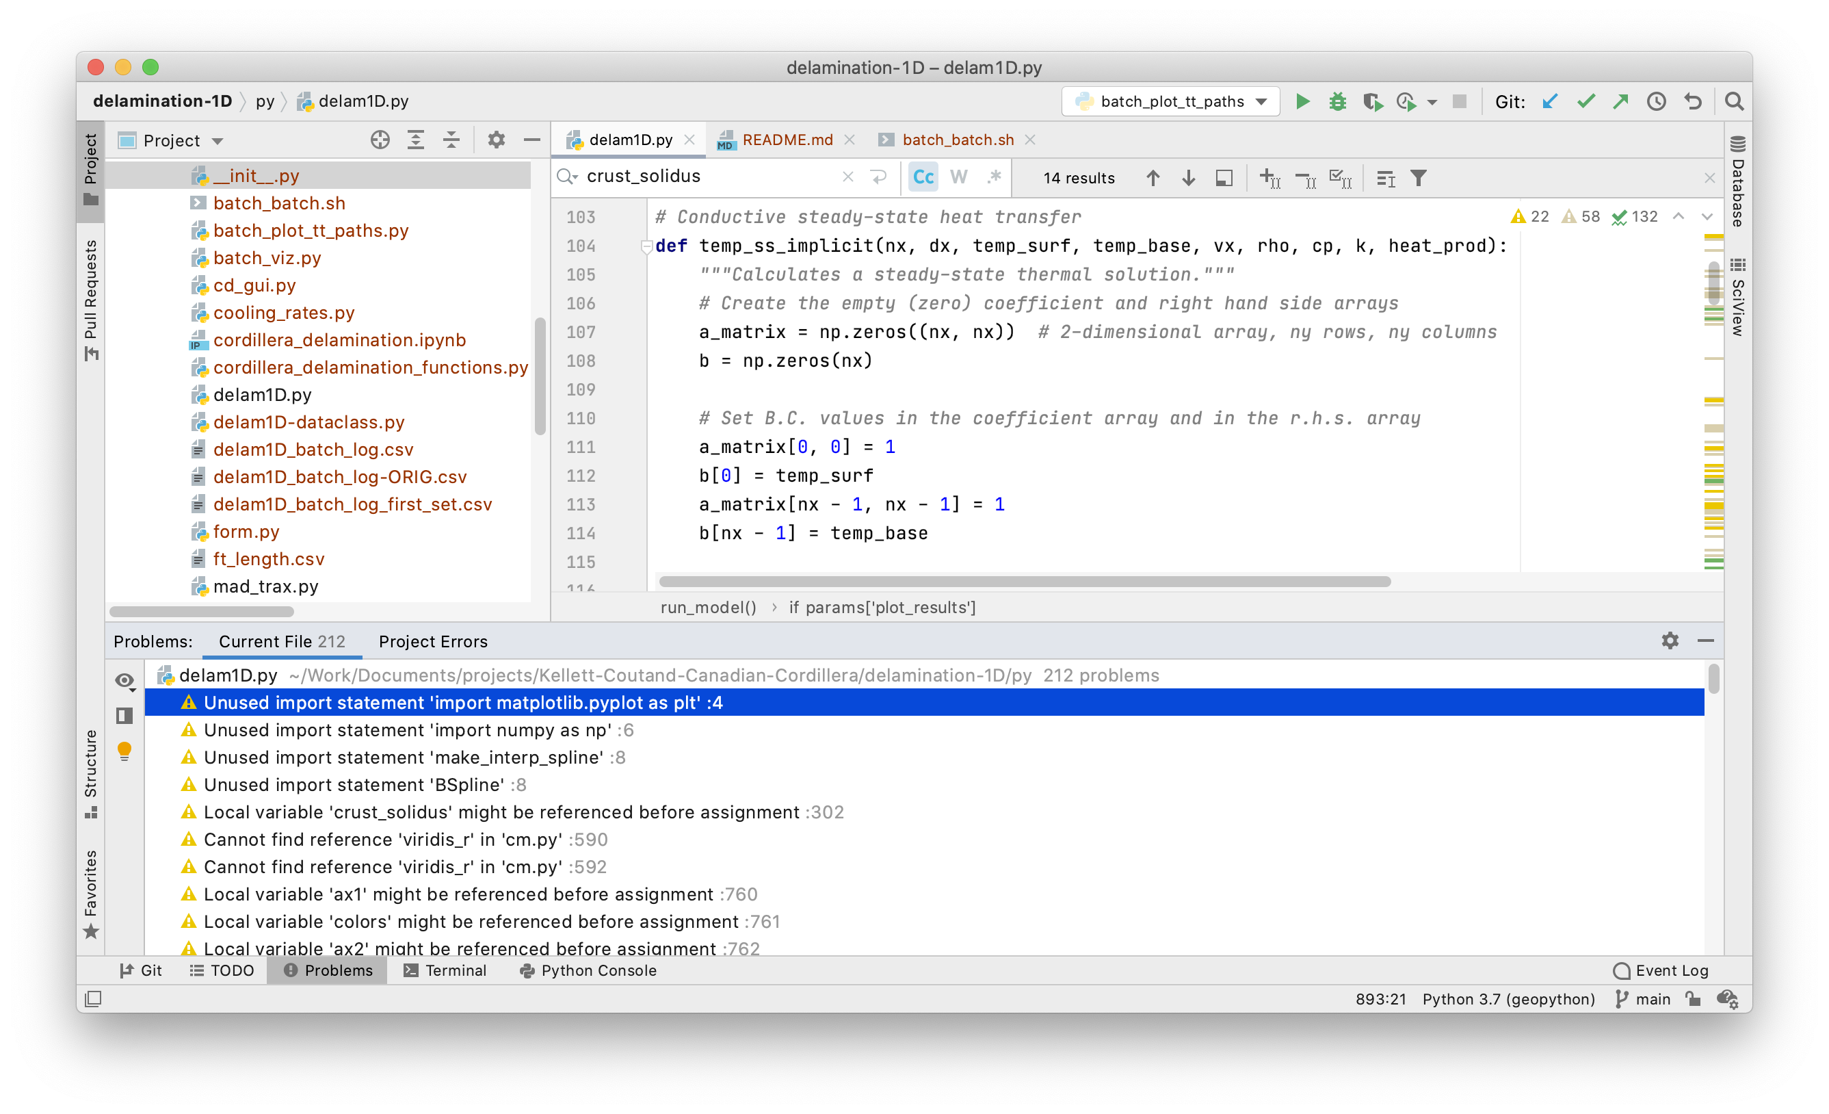Open the Pull Requests panel

click(x=90, y=300)
